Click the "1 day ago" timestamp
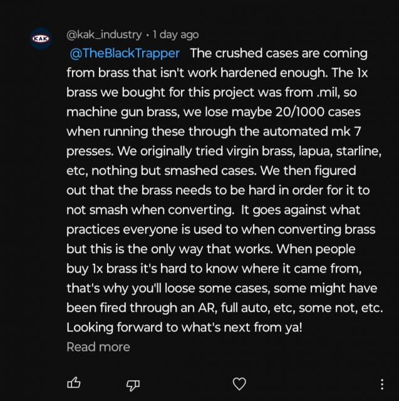This screenshot has height=401, width=399. click(175, 34)
